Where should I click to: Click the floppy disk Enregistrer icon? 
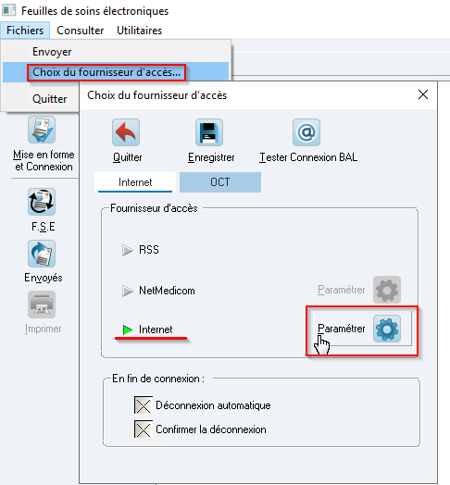click(x=209, y=132)
